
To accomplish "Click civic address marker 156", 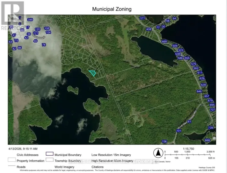I will tap(164, 142).
